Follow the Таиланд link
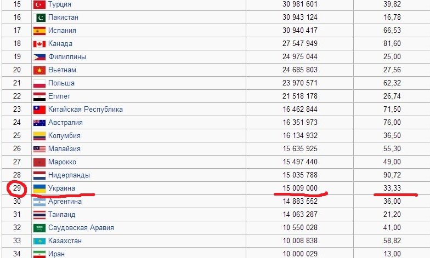The image size is (430, 258). pos(61,215)
